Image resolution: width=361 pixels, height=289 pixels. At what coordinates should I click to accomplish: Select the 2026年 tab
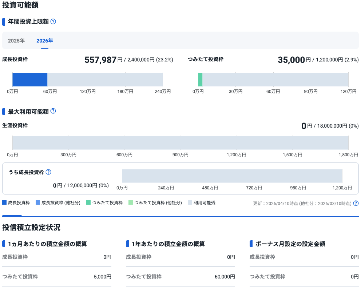pos(45,41)
